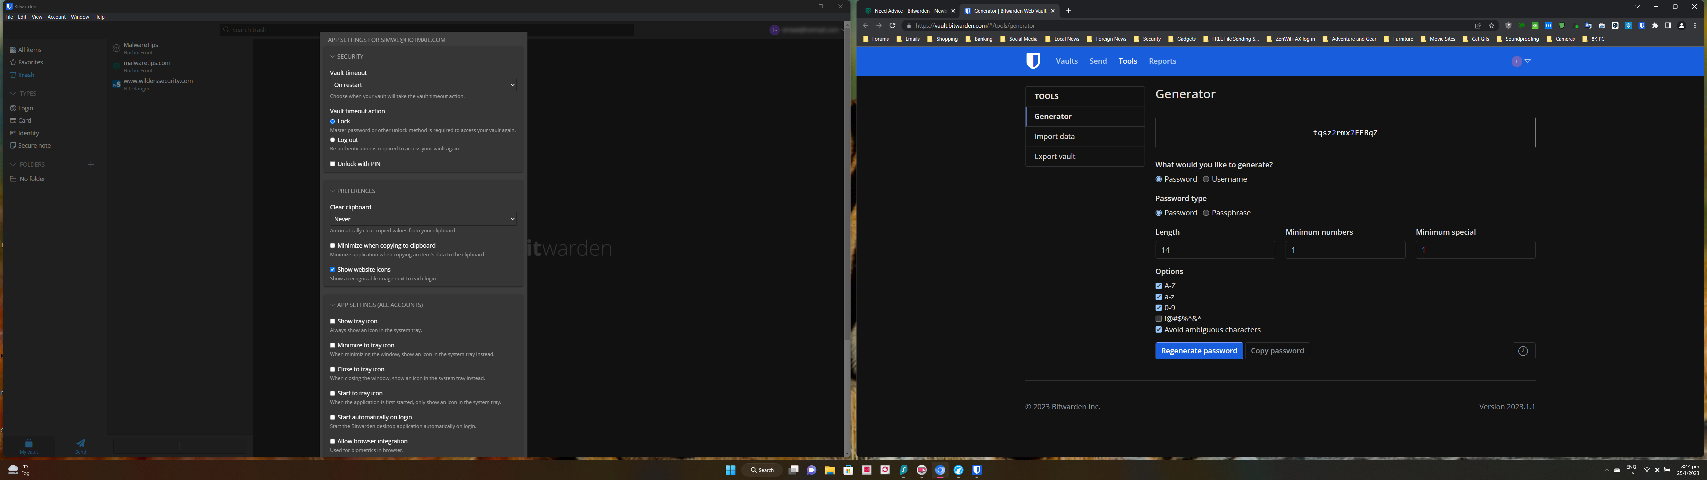This screenshot has height=480, width=1707.
Task: Check the special characters !@#$%^&* option
Action: pos(1158,319)
